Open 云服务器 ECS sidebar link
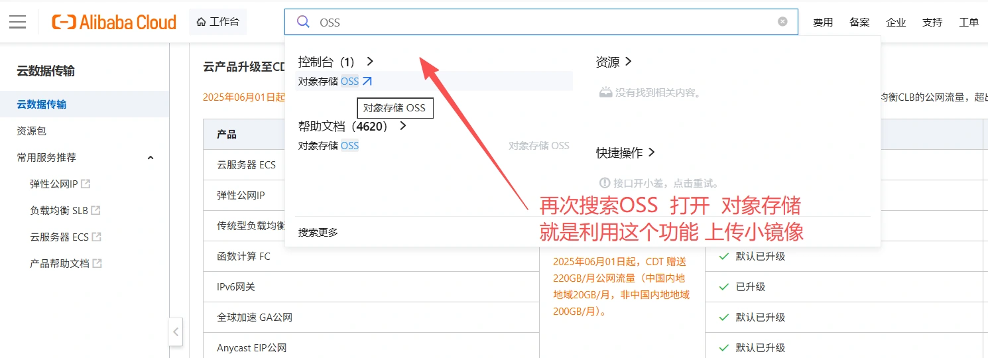Screen dimensions: 988x358 [59, 237]
